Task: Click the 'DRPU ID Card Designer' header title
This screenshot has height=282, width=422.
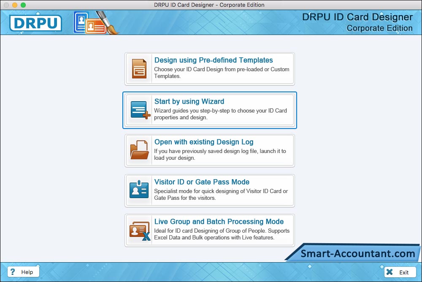Action: (357, 17)
